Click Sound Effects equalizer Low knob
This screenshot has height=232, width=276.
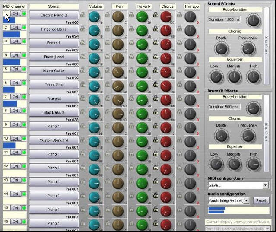click(x=216, y=77)
